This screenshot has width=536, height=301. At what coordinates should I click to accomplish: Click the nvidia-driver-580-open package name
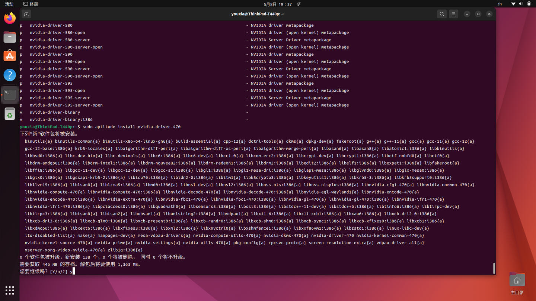57,33
